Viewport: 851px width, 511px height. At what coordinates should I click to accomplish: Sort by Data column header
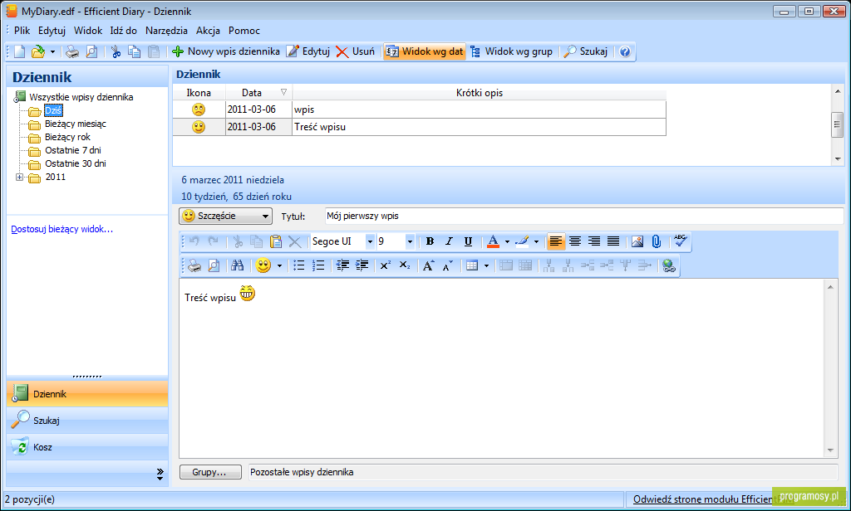[259, 93]
